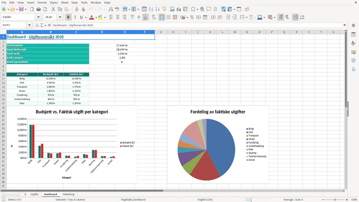Toggle Align Right button
Image resolution: width=359 pixels, height=202 pixels.
(x=124, y=17)
